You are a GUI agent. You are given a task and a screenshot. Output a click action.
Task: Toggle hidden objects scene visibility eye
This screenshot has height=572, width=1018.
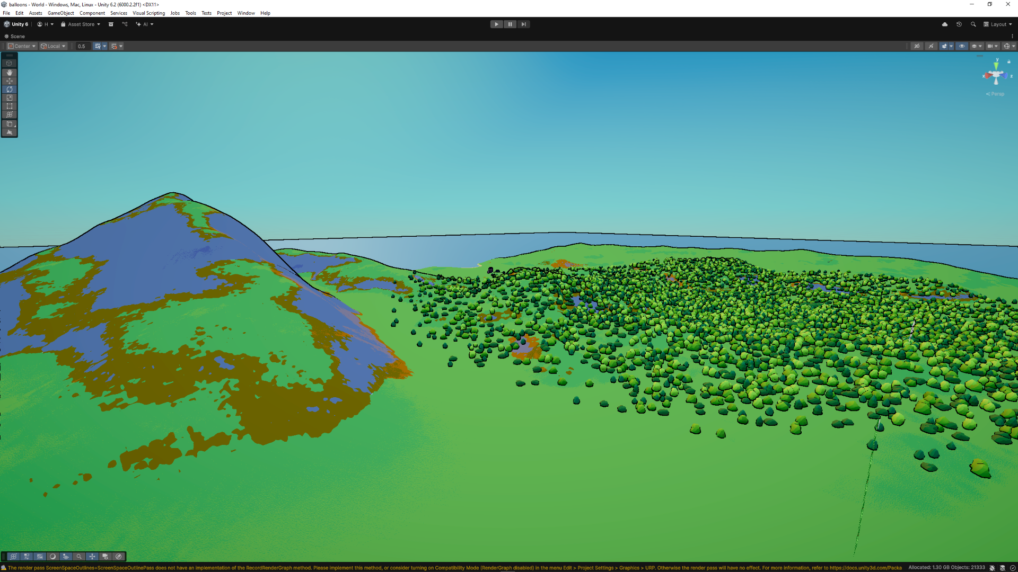pos(962,46)
